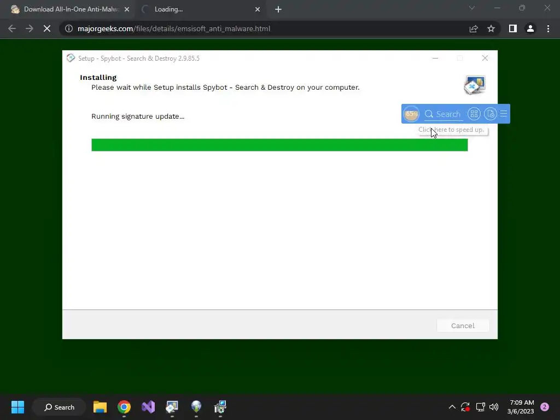The image size is (560, 420).
Task: Open the Windows Start menu
Action: 17,407
